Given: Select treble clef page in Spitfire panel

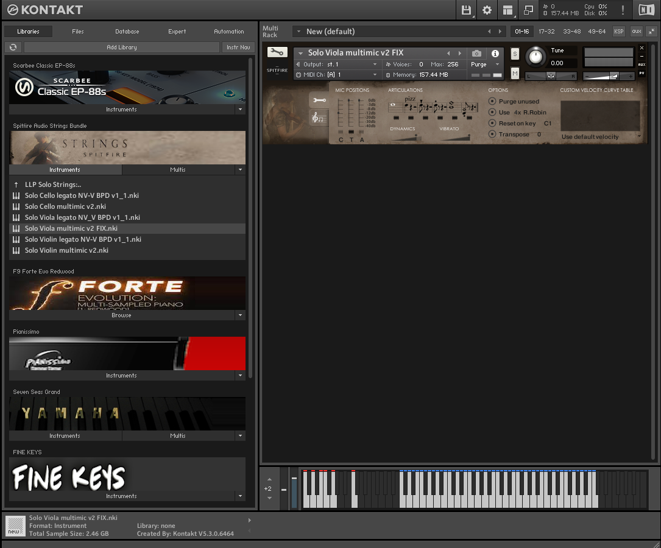Looking at the screenshot, I should point(319,118).
